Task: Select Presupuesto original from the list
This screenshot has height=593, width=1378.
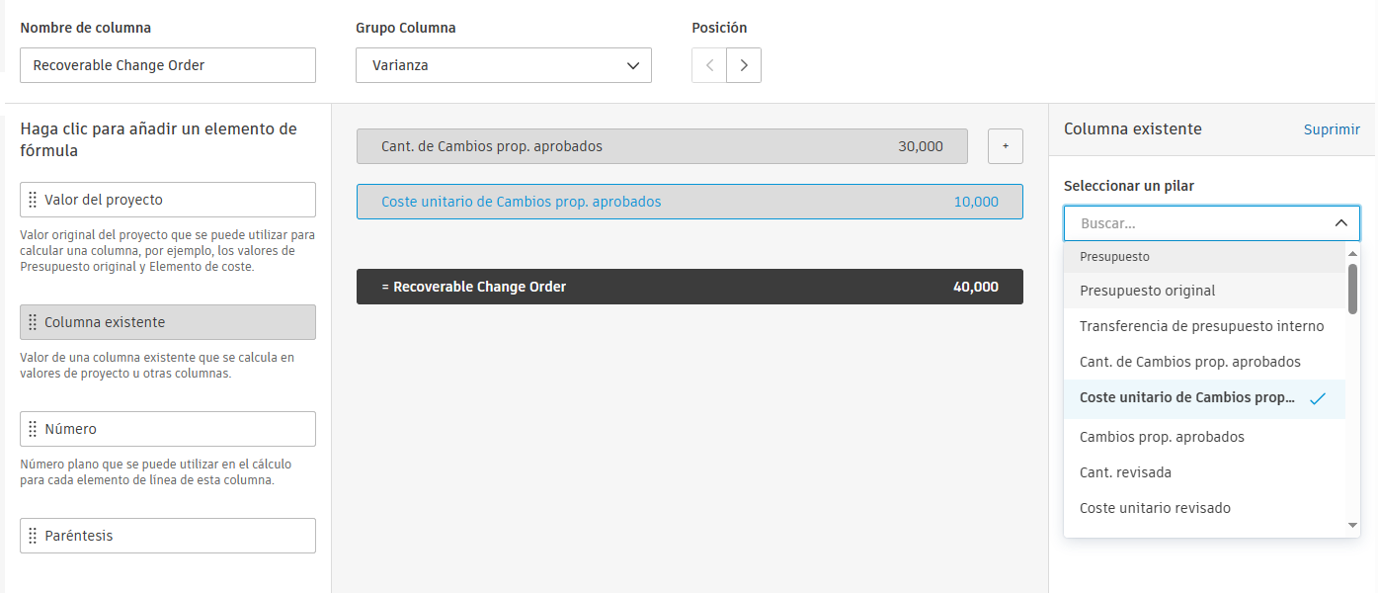Action: coord(1148,291)
